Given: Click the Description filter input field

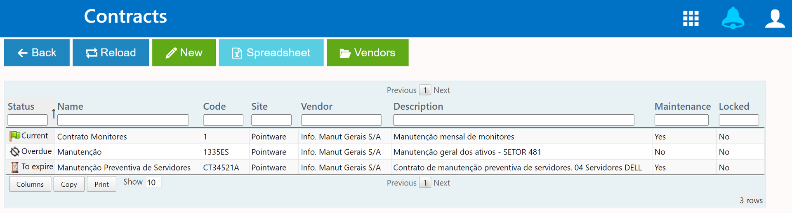Looking at the screenshot, I should coord(513,120).
